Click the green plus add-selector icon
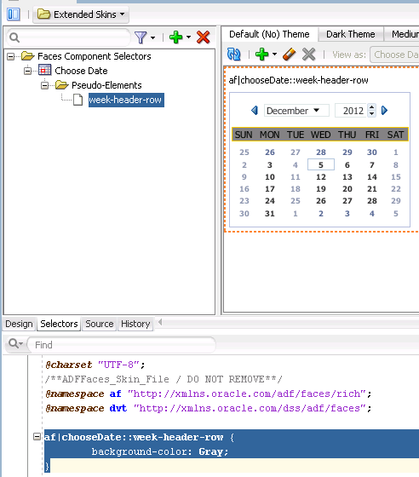Image resolution: width=419 pixels, height=477 pixels. click(176, 37)
